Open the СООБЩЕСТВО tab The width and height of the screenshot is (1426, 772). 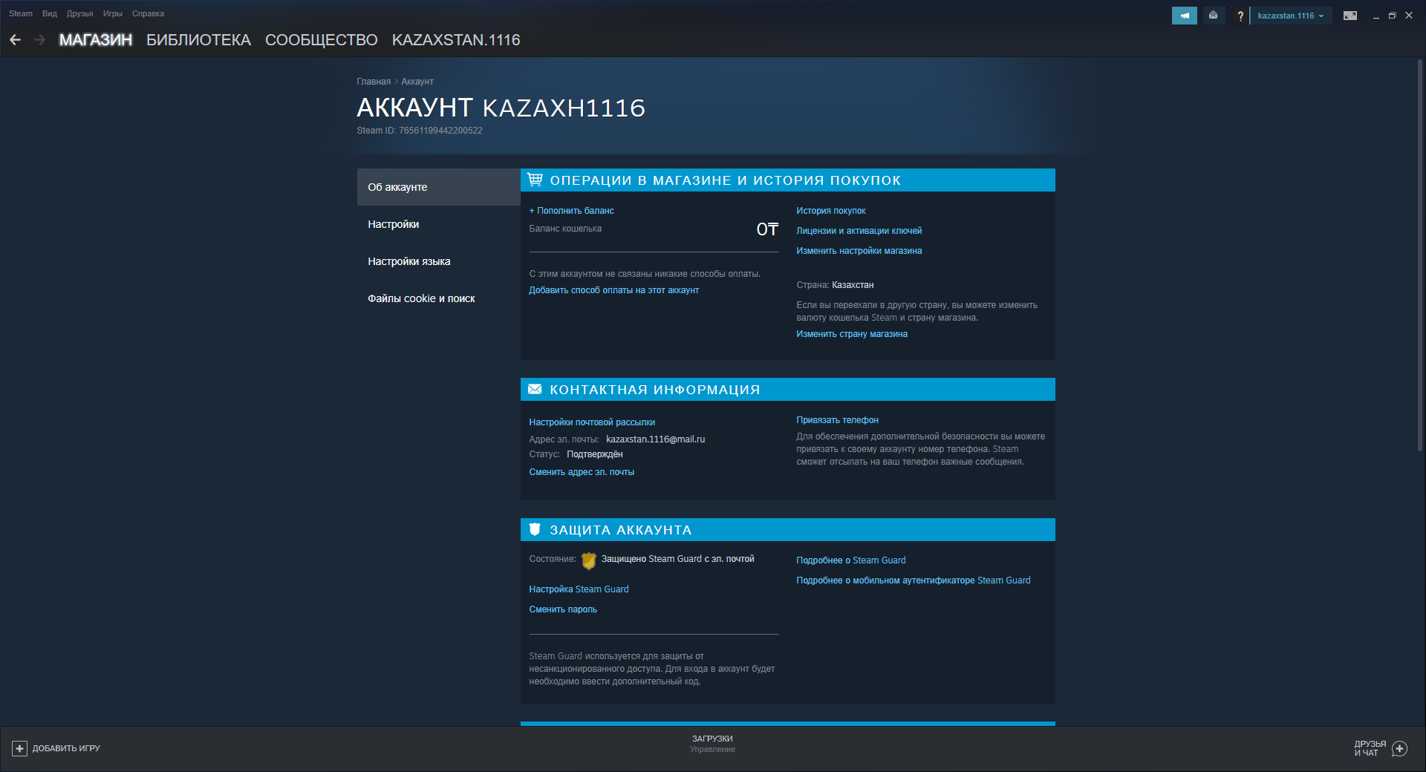(x=321, y=40)
